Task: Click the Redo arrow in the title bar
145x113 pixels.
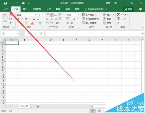Action: click(x=17, y=3)
